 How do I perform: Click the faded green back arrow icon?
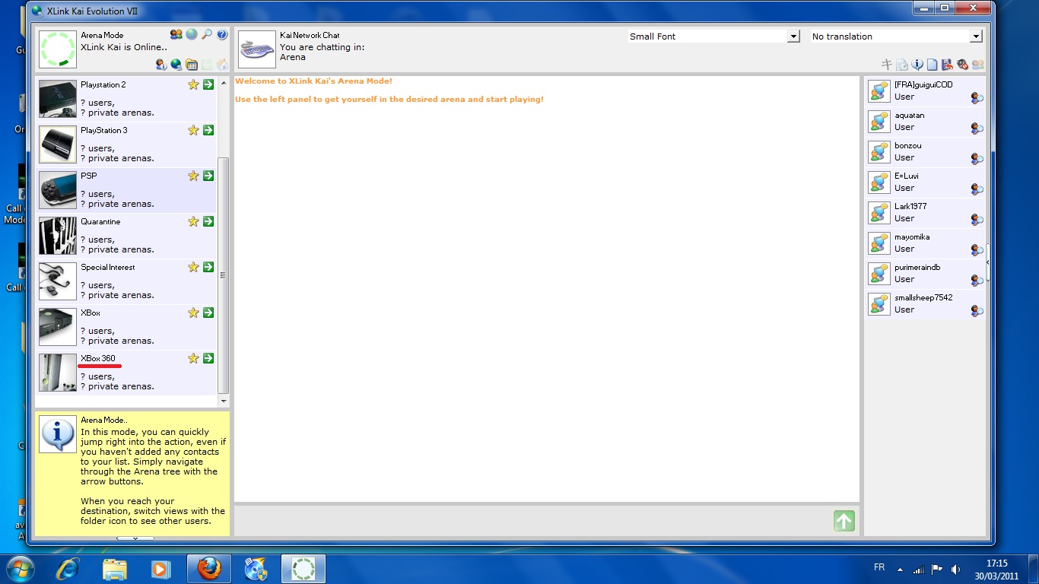pos(207,65)
